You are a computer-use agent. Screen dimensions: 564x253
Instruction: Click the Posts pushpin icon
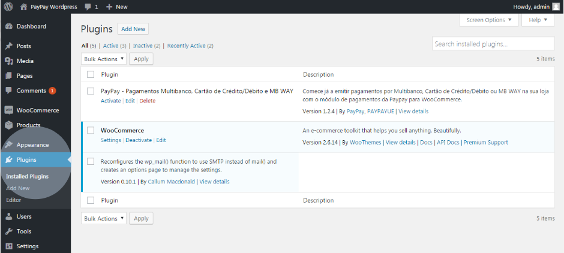(9, 46)
